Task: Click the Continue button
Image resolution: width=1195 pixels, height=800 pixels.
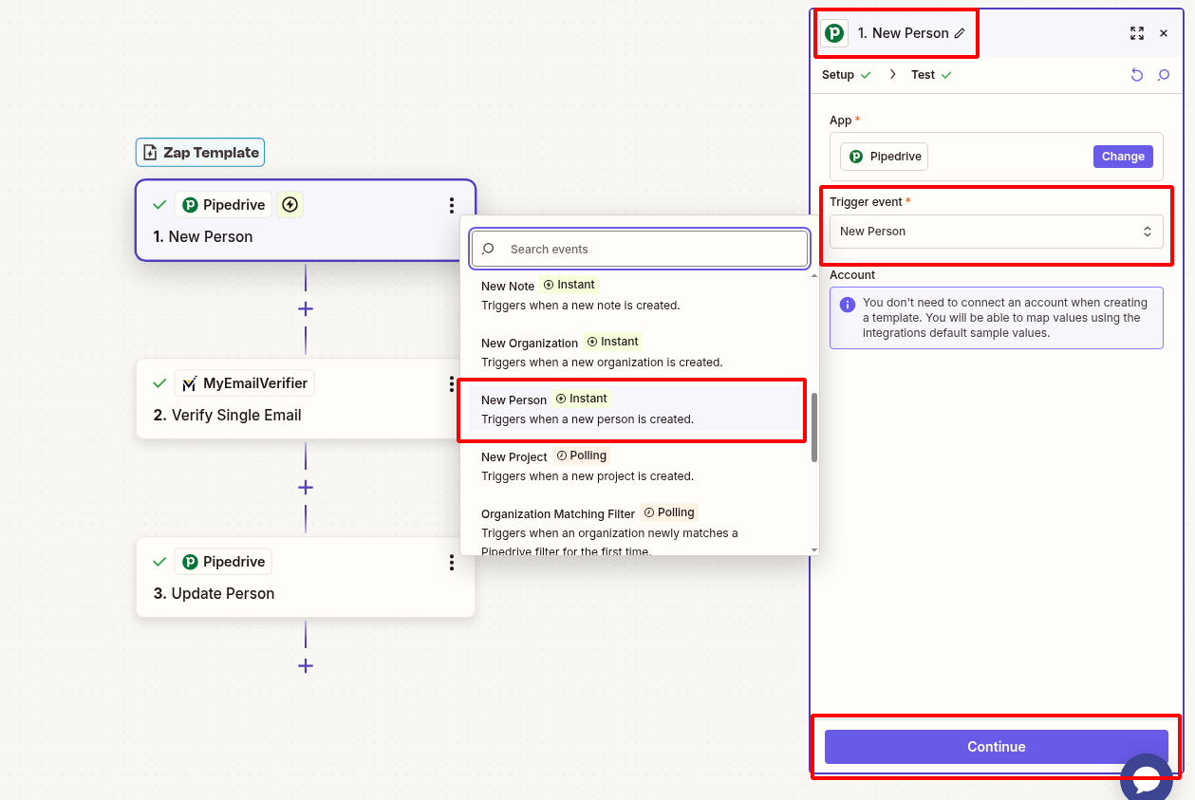Action: 996,747
